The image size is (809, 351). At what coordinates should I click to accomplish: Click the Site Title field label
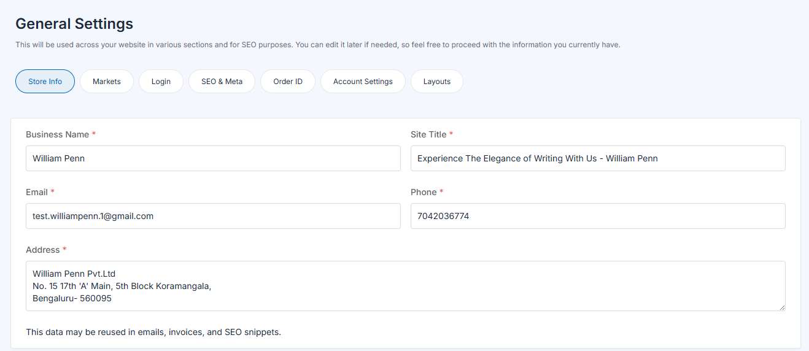point(428,134)
